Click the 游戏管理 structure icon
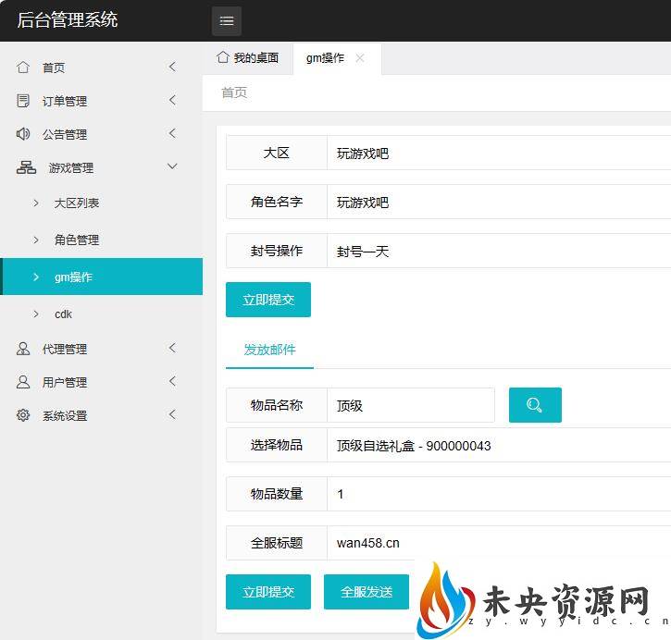Viewport: 671px width, 640px height. pyautogui.click(x=26, y=167)
